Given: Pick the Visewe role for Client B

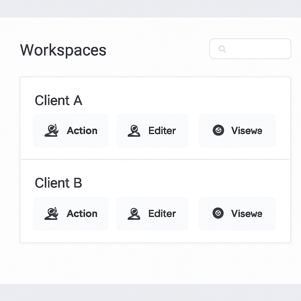Looking at the screenshot, I should (237, 214).
